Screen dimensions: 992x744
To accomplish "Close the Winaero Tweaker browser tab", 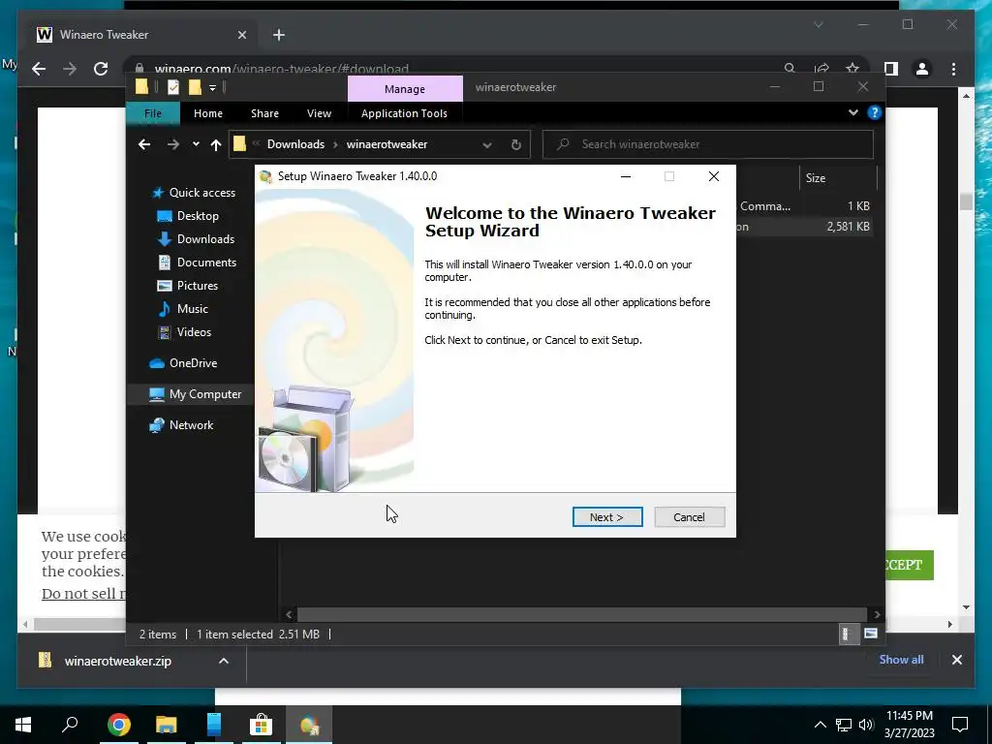I will click(241, 35).
